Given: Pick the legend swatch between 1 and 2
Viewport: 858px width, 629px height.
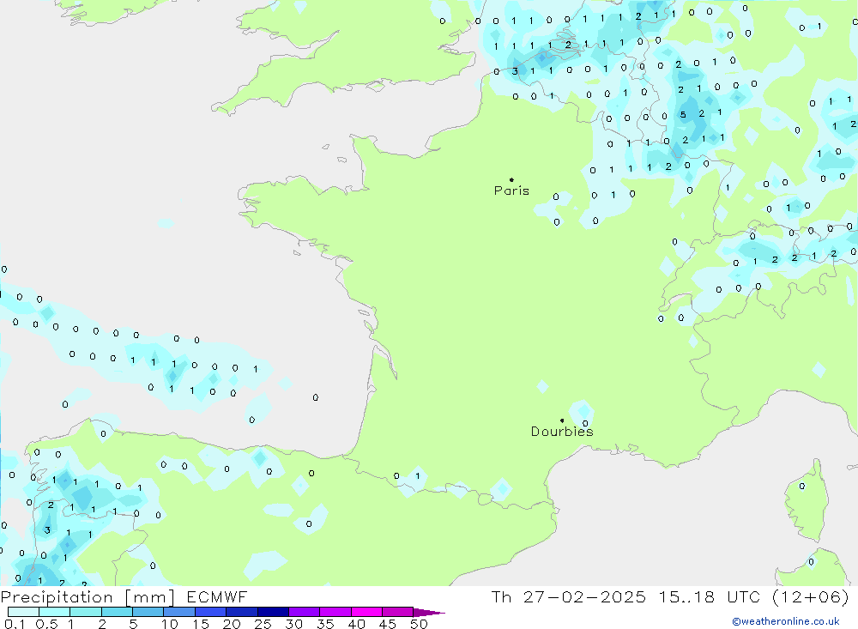Looking at the screenshot, I should (x=85, y=612).
